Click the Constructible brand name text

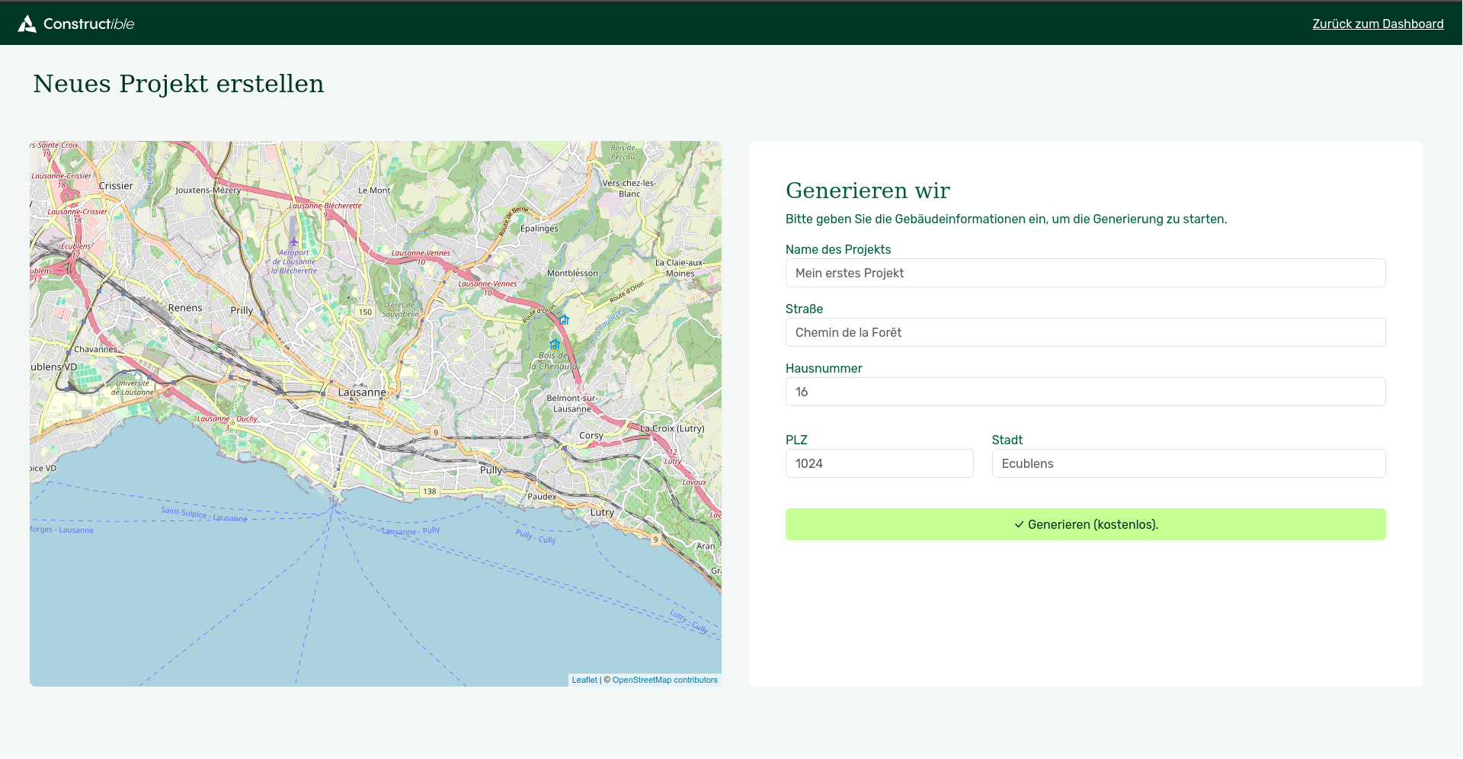pyautogui.click(x=89, y=24)
